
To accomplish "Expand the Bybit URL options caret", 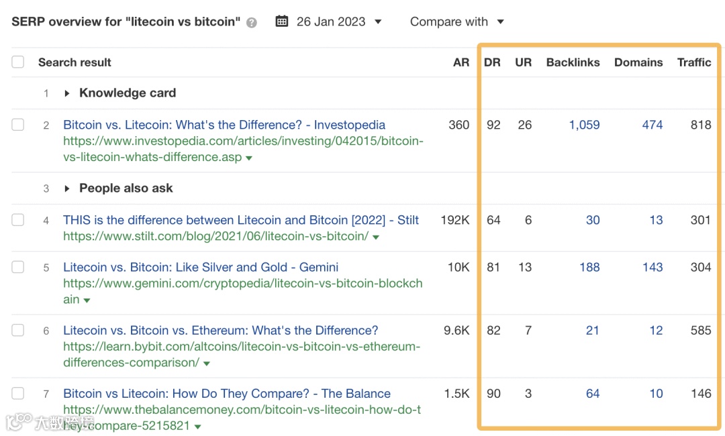I will pos(207,362).
